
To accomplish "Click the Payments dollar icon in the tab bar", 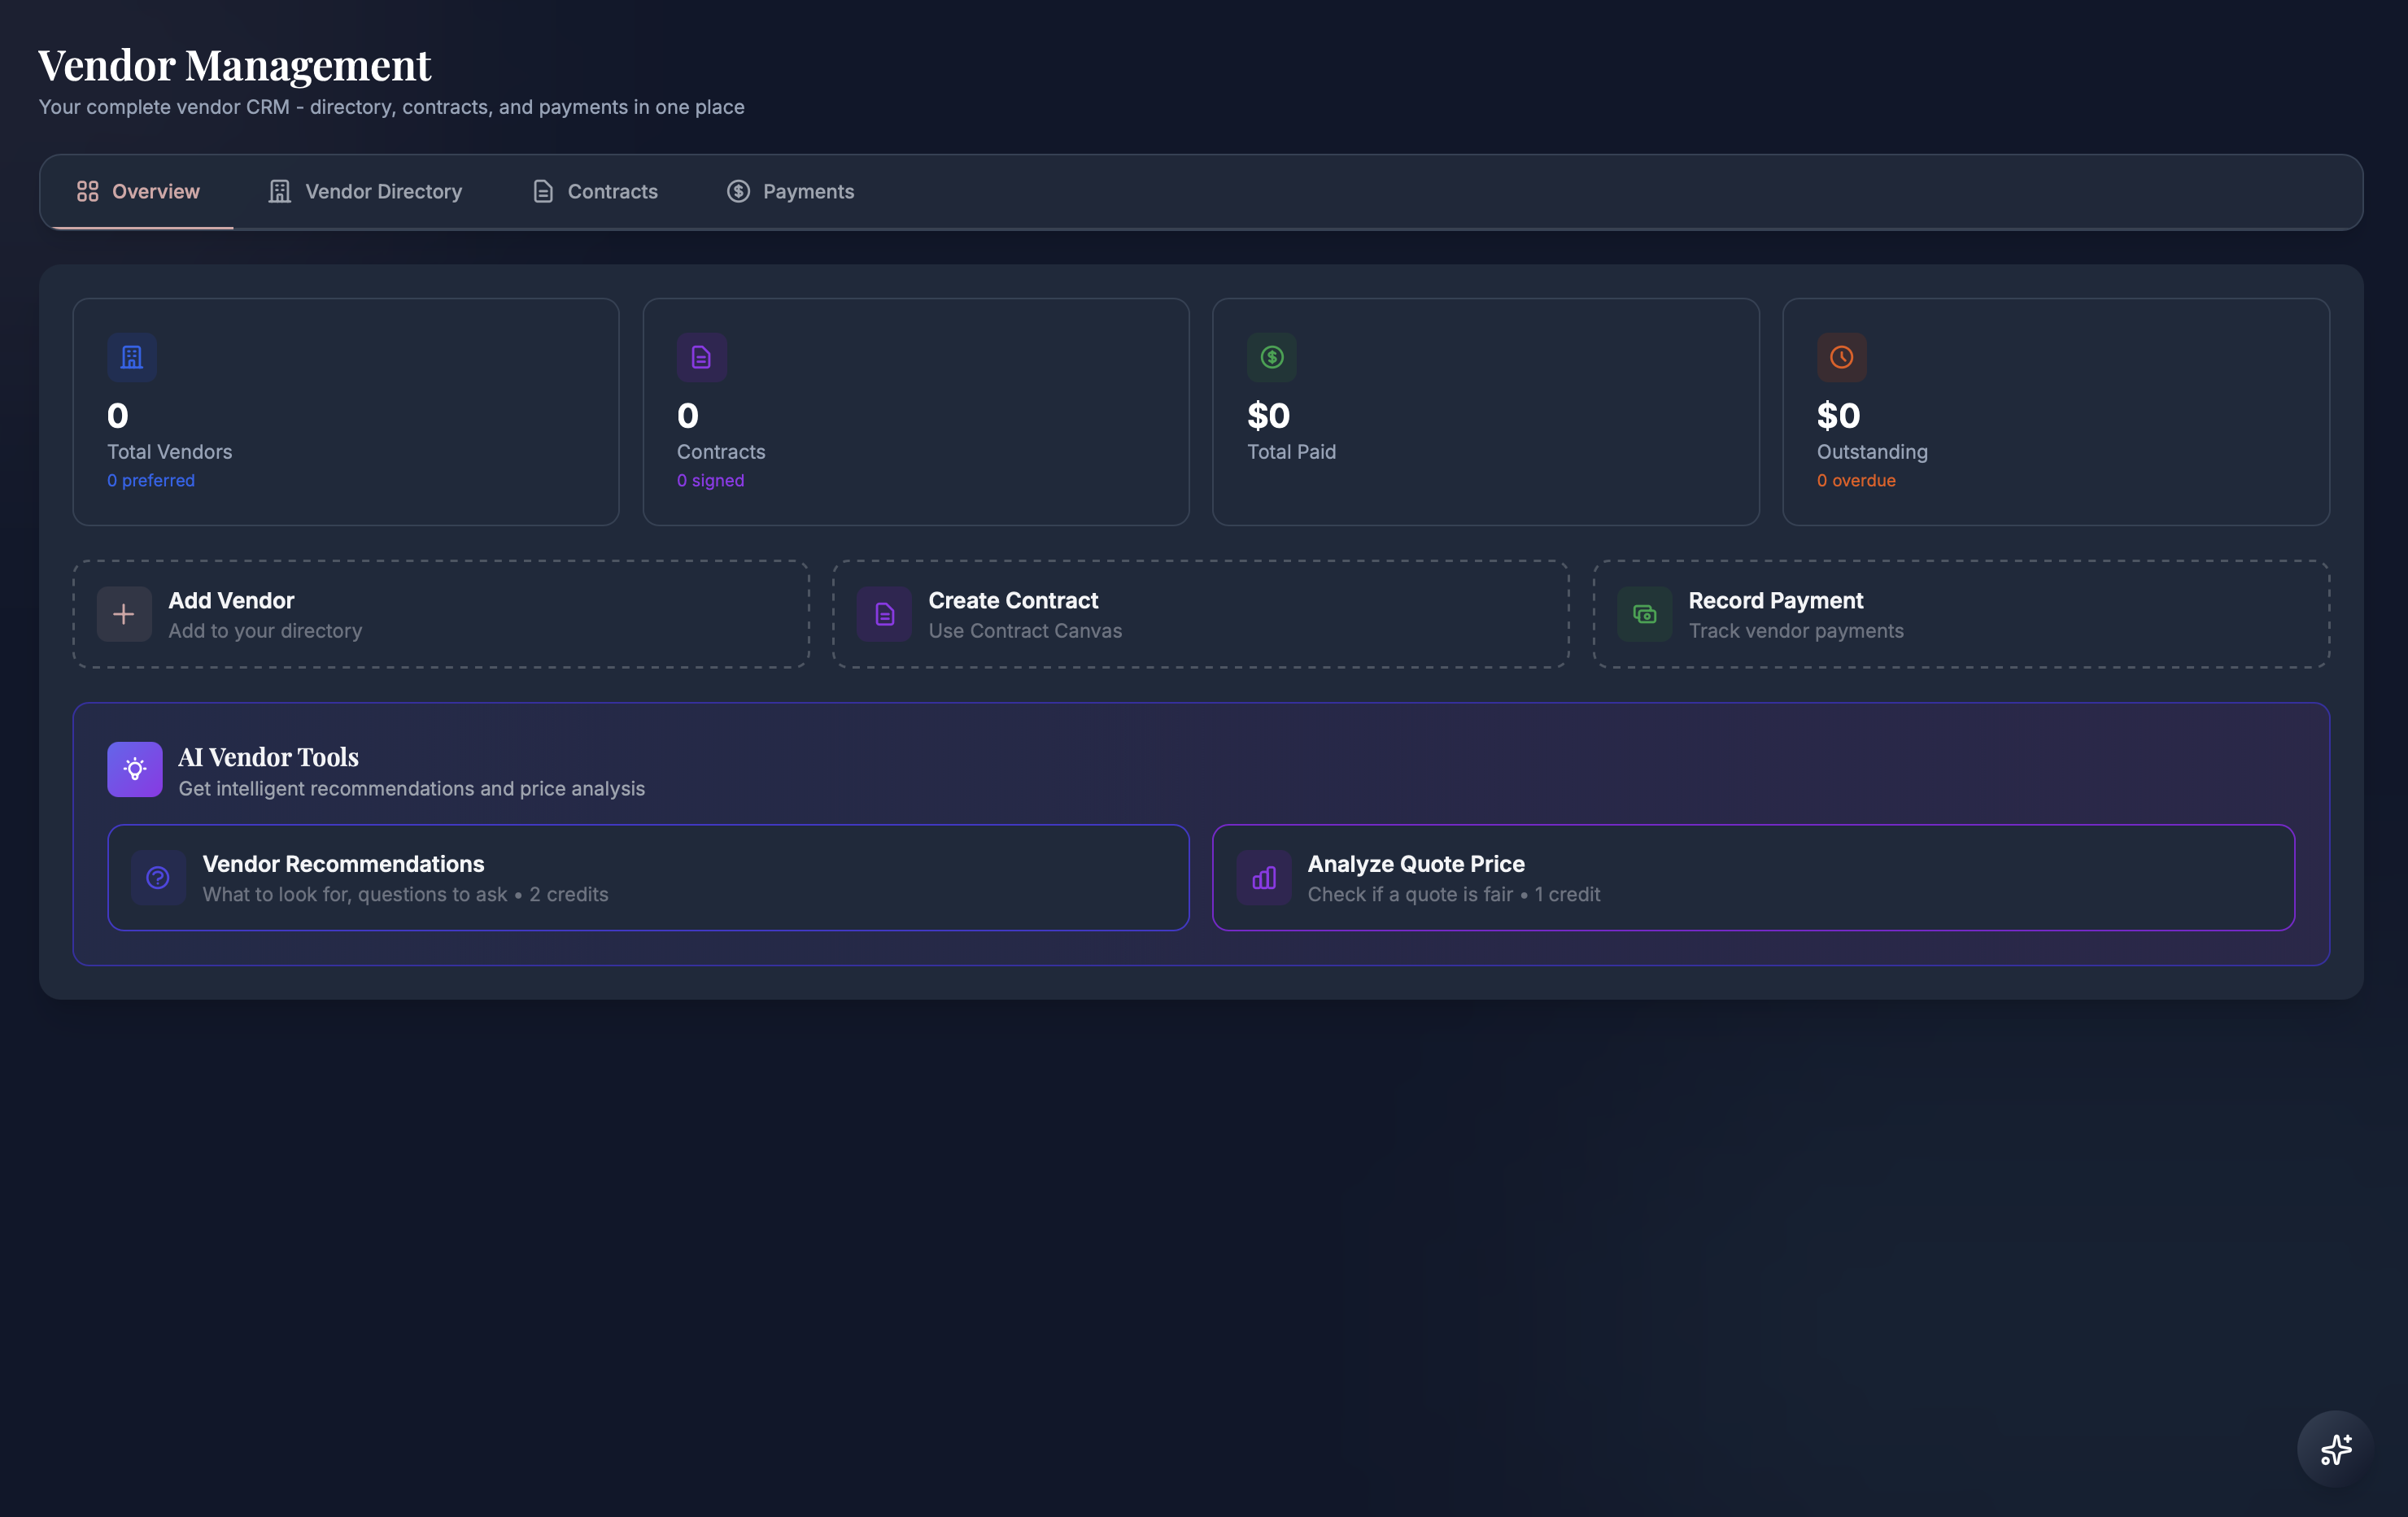I will pyautogui.click(x=737, y=191).
